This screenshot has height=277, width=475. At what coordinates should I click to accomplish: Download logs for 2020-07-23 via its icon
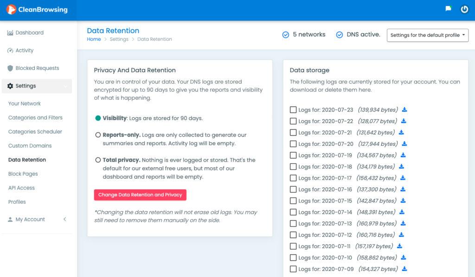(x=404, y=110)
